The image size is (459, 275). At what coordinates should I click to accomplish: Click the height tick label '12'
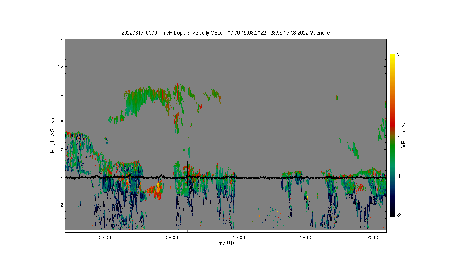(x=61, y=67)
